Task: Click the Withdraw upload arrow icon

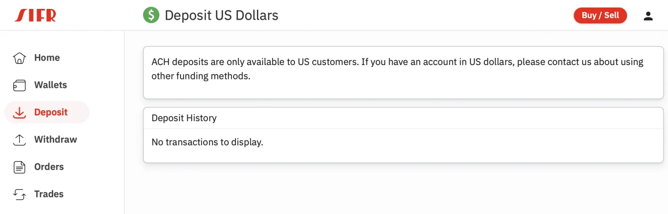Action: [19, 140]
